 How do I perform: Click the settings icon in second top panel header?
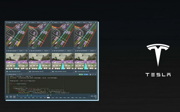50,23
